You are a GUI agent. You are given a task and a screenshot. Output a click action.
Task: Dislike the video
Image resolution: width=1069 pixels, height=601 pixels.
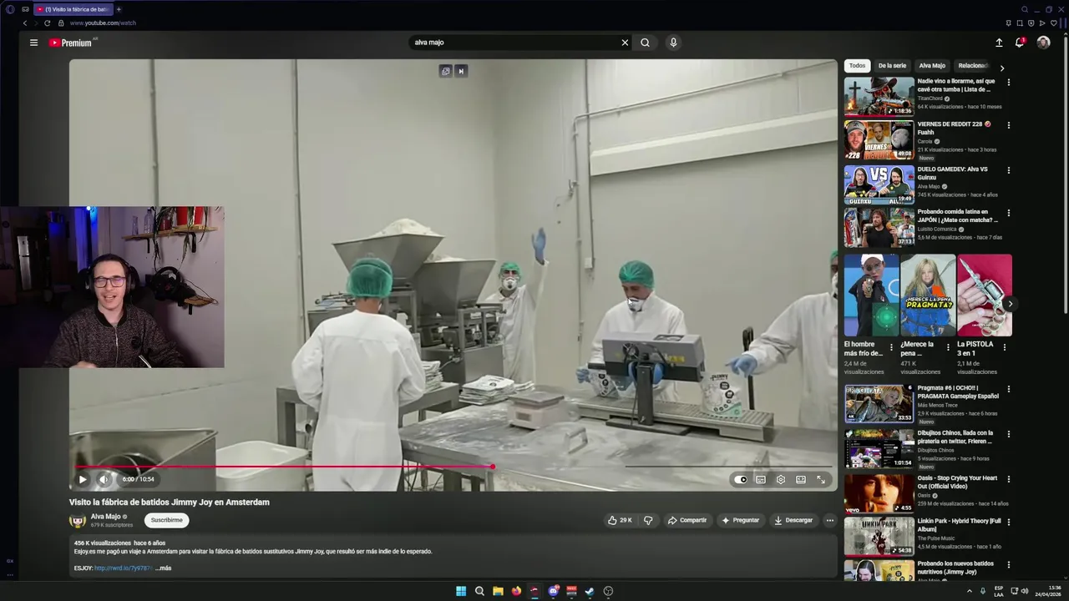[x=648, y=520]
